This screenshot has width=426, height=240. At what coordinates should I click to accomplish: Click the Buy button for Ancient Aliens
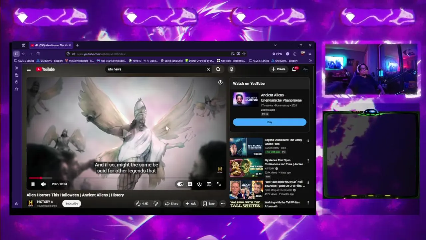click(270, 122)
